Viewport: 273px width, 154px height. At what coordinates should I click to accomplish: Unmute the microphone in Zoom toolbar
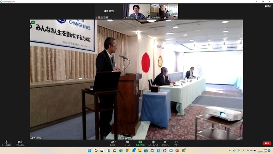(x=7, y=143)
